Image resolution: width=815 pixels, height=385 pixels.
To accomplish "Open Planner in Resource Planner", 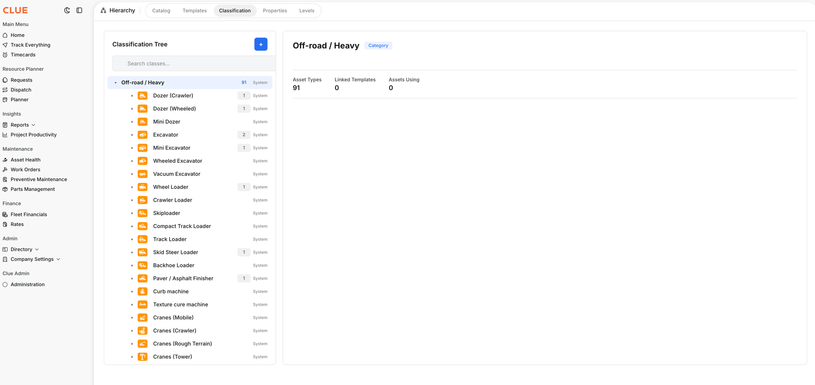I will 20,99.
